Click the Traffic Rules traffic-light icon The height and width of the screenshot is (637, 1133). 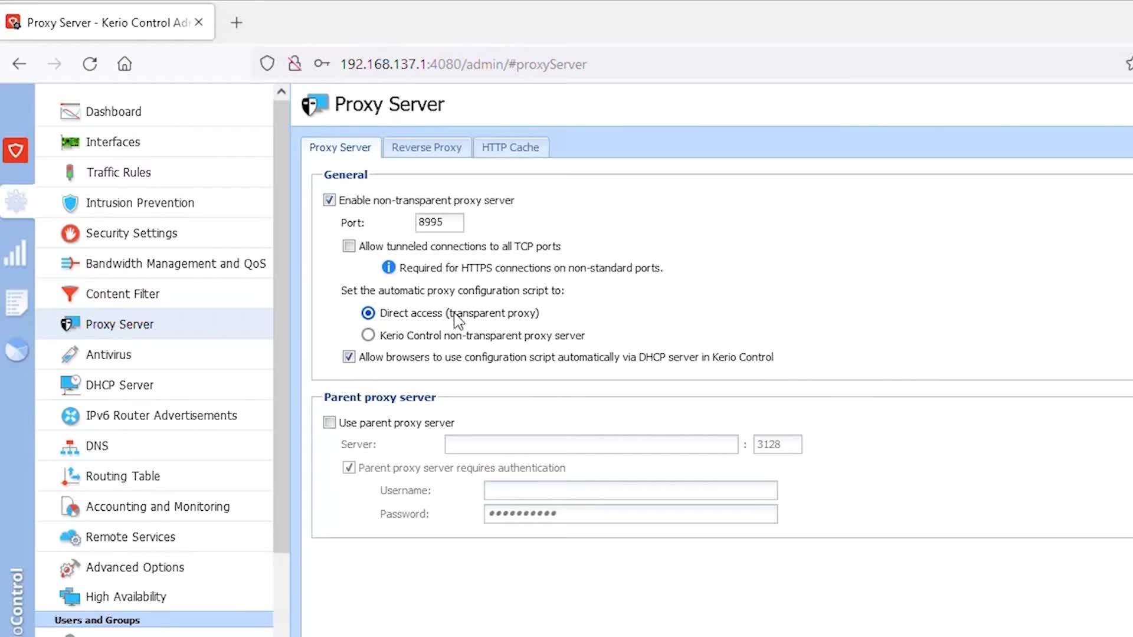coord(70,172)
